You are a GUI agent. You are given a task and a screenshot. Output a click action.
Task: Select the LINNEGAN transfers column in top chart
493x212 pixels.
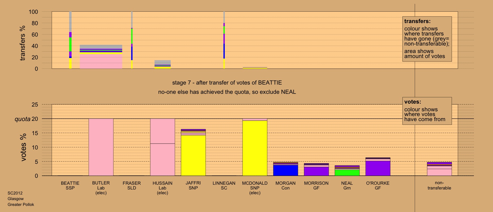click(224, 40)
